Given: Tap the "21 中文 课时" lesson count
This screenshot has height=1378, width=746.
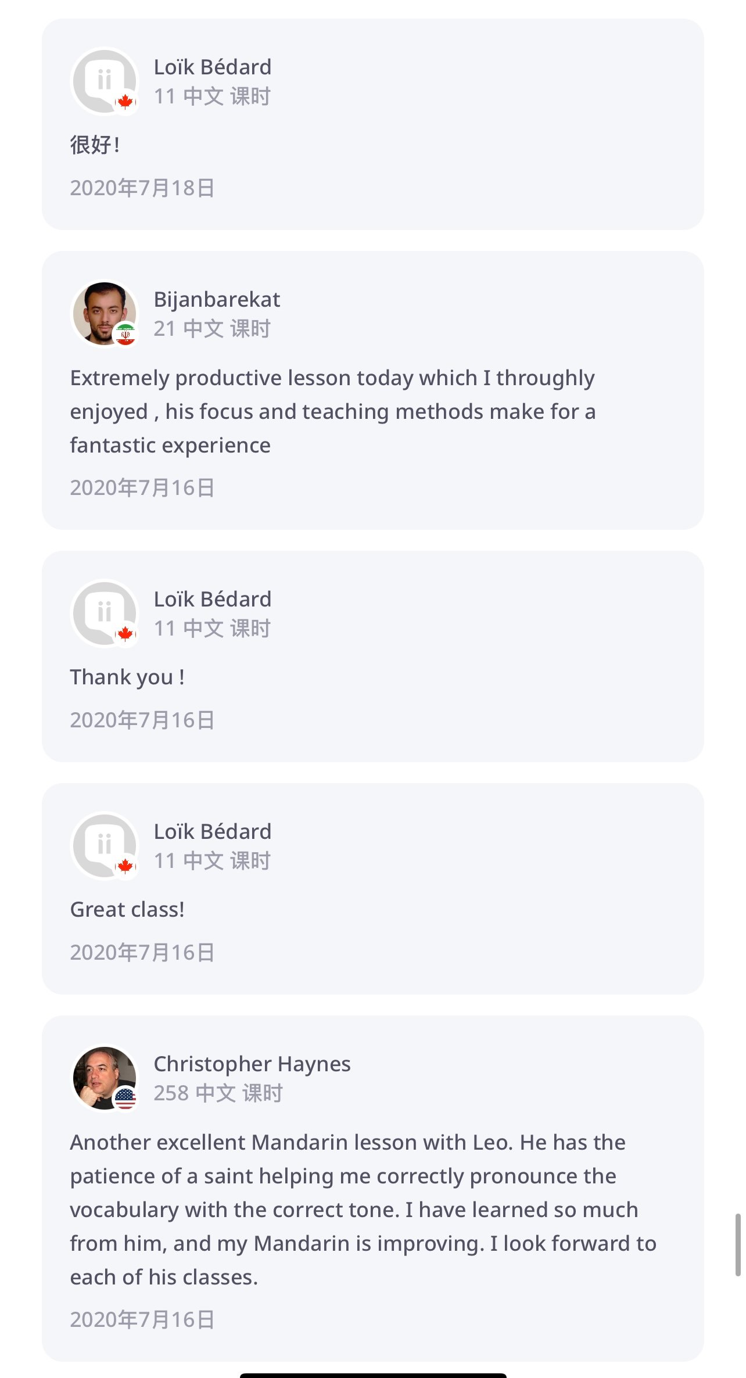Looking at the screenshot, I should pos(212,329).
